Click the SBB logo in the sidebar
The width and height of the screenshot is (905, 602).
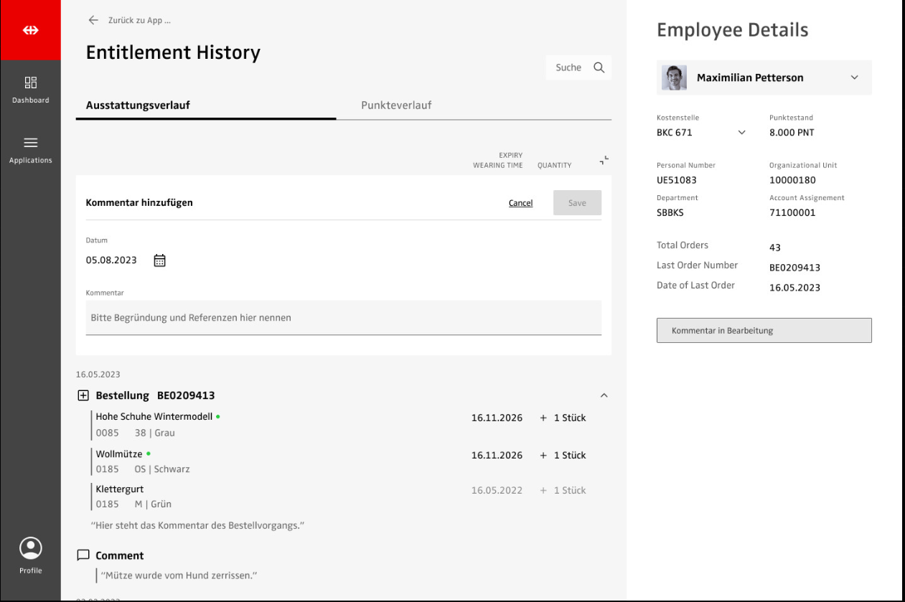coord(30,30)
